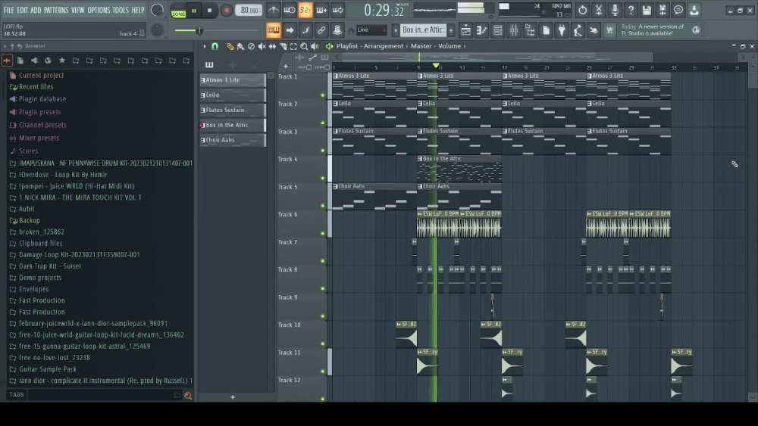
Task: Select the Zoom tool in Playlist
Action: [x=304, y=46]
